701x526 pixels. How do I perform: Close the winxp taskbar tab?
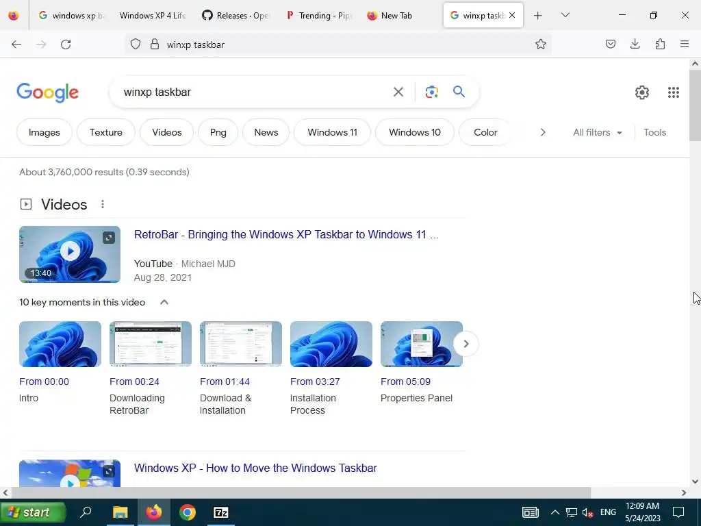(x=512, y=15)
